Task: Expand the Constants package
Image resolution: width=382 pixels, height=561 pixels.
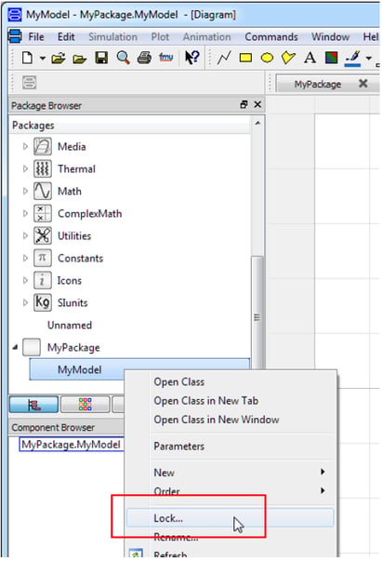Action: click(x=25, y=258)
